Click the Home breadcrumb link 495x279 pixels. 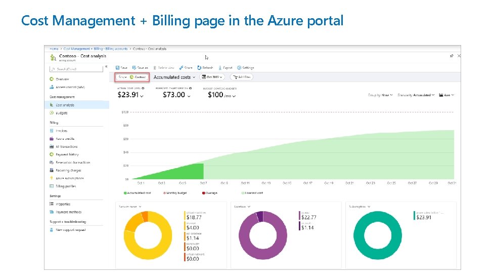[54, 49]
